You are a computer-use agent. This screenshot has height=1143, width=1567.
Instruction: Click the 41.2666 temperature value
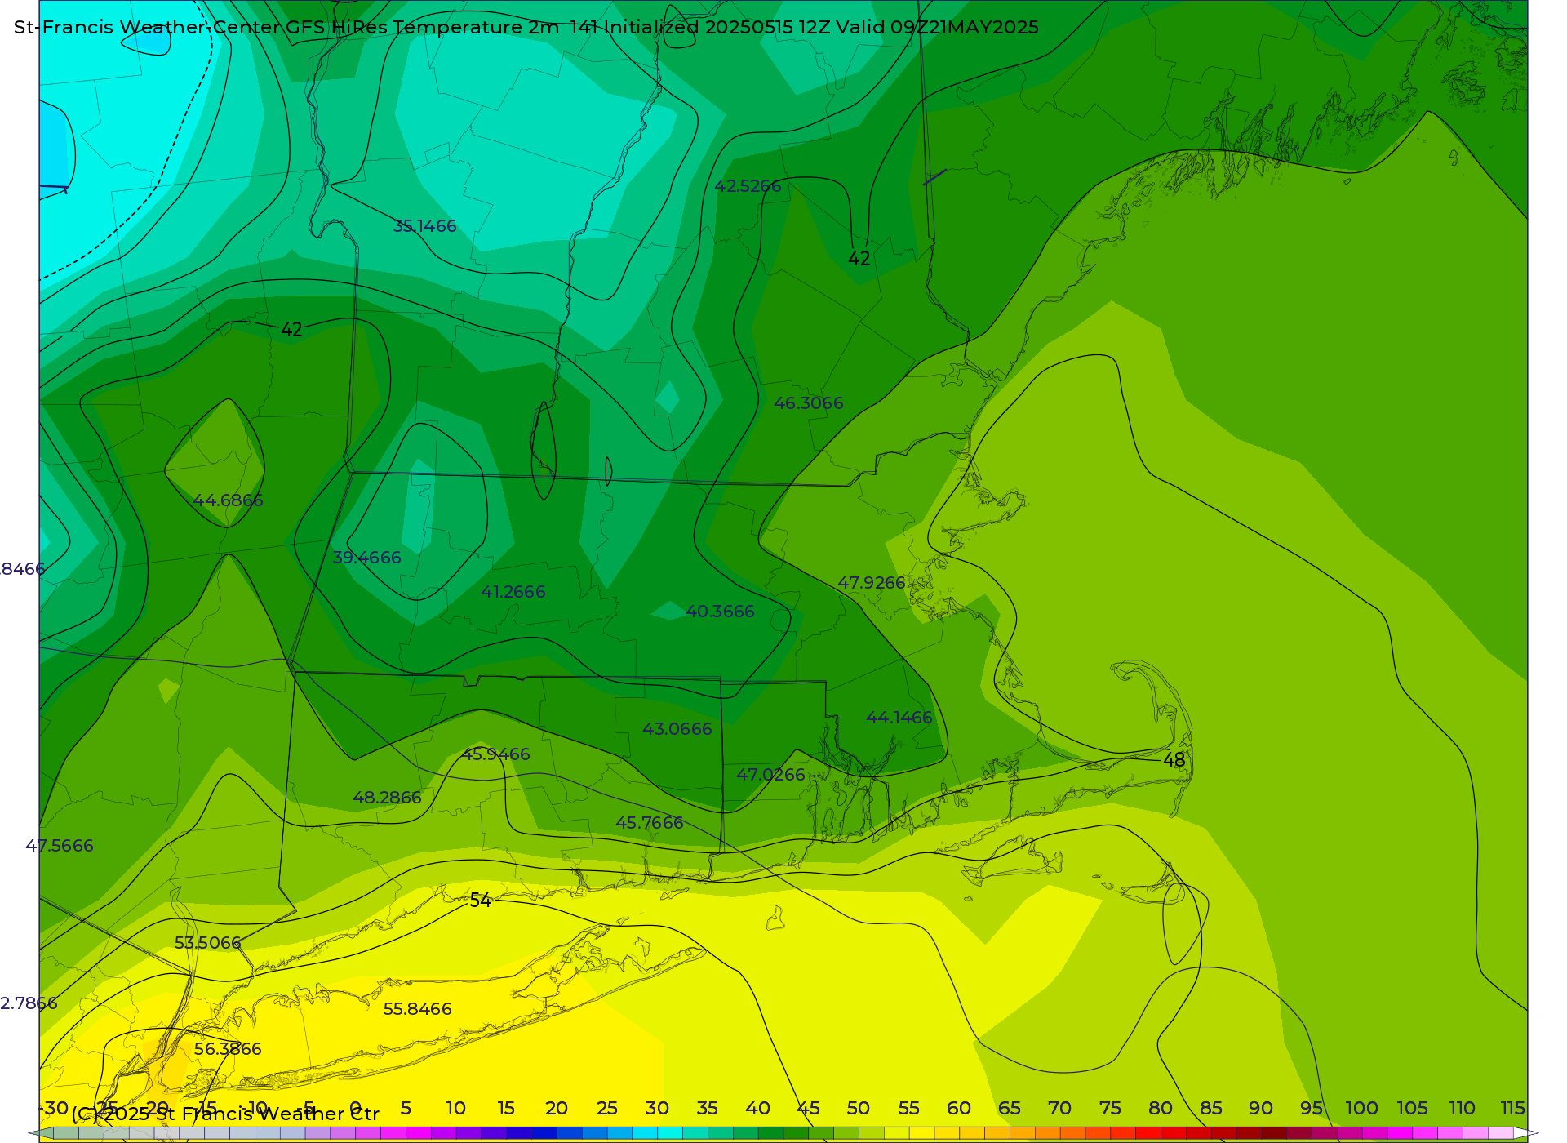(513, 592)
